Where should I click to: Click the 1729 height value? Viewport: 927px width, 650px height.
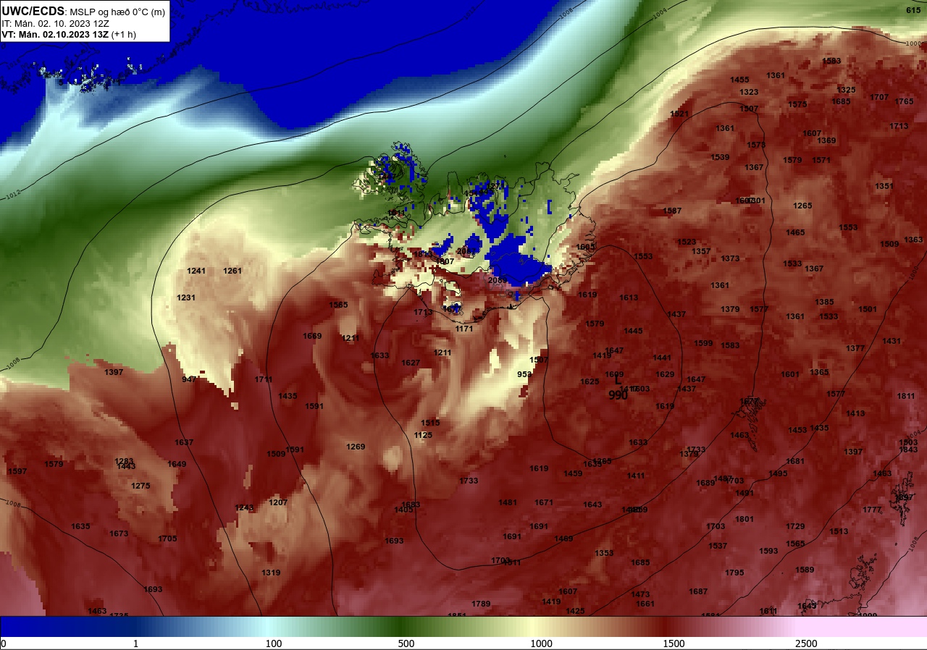pos(795,526)
